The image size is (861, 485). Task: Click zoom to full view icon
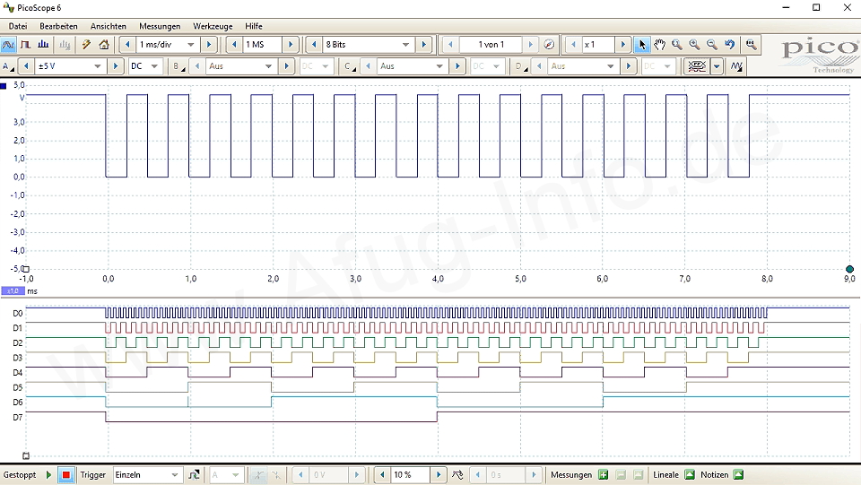click(751, 45)
